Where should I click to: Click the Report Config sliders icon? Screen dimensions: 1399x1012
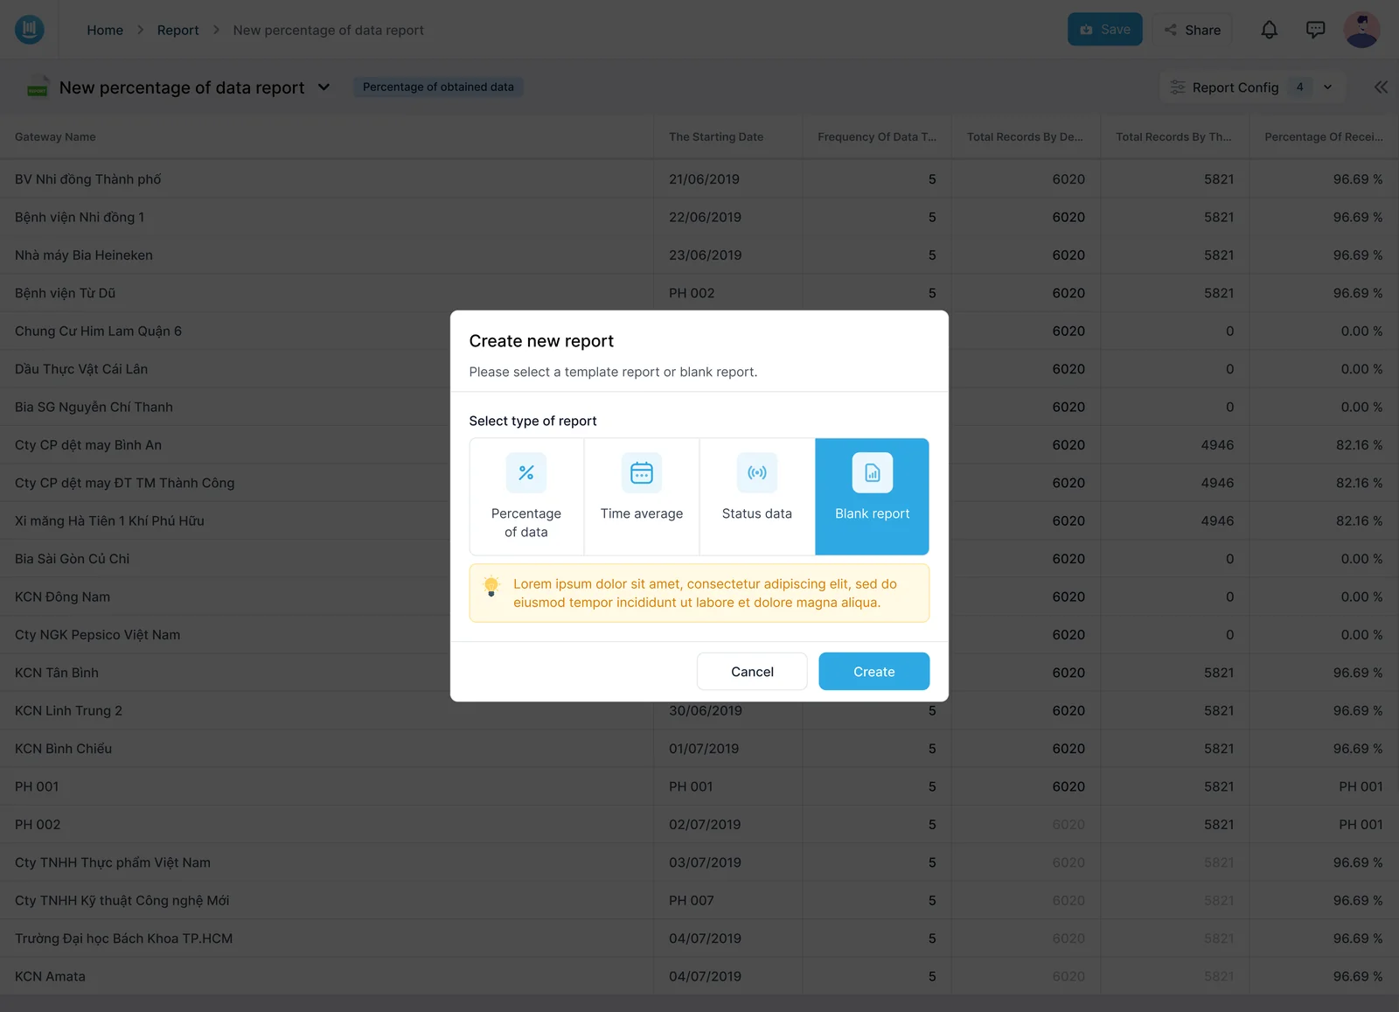click(1178, 87)
